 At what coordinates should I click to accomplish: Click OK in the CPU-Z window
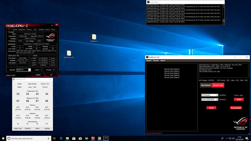(51, 75)
